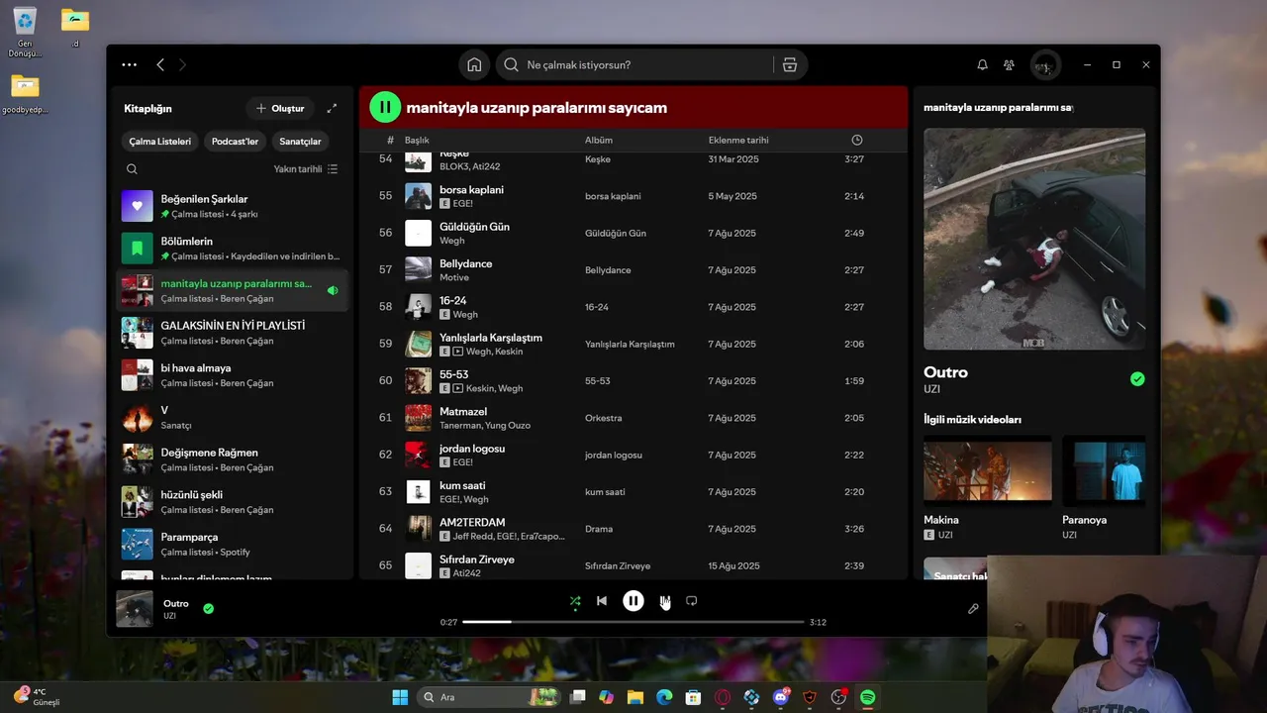
Task: Open the three-dot Spotify menu
Action: 130,64
